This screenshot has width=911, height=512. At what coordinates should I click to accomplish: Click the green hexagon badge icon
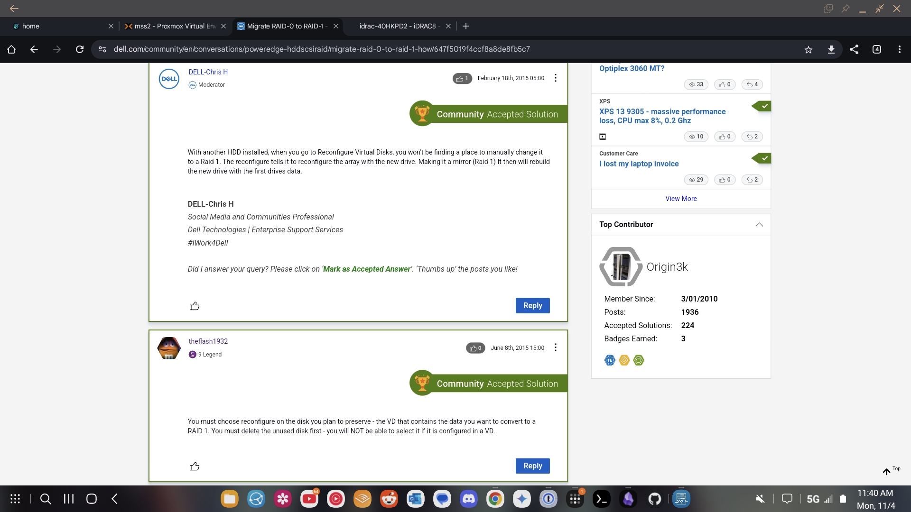(639, 360)
